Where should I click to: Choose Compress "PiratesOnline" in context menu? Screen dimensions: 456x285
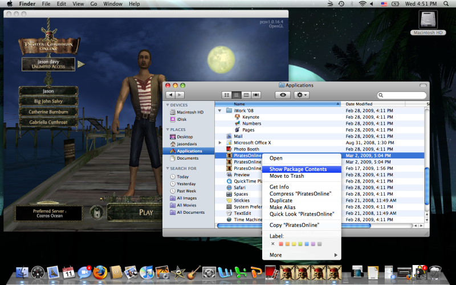[x=302, y=194]
